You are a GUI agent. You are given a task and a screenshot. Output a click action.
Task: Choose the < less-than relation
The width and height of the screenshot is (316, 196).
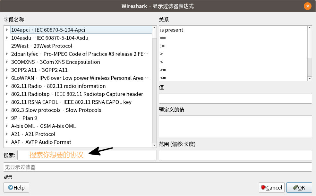point(233,62)
